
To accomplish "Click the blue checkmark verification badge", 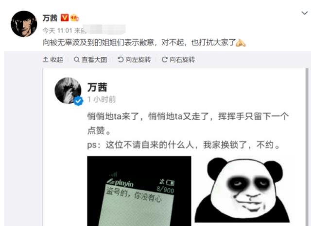I will [79, 101].
